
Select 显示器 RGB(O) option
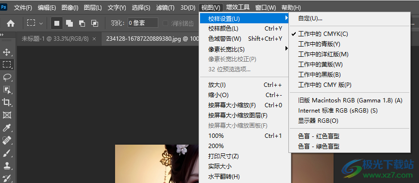click(x=350, y=121)
